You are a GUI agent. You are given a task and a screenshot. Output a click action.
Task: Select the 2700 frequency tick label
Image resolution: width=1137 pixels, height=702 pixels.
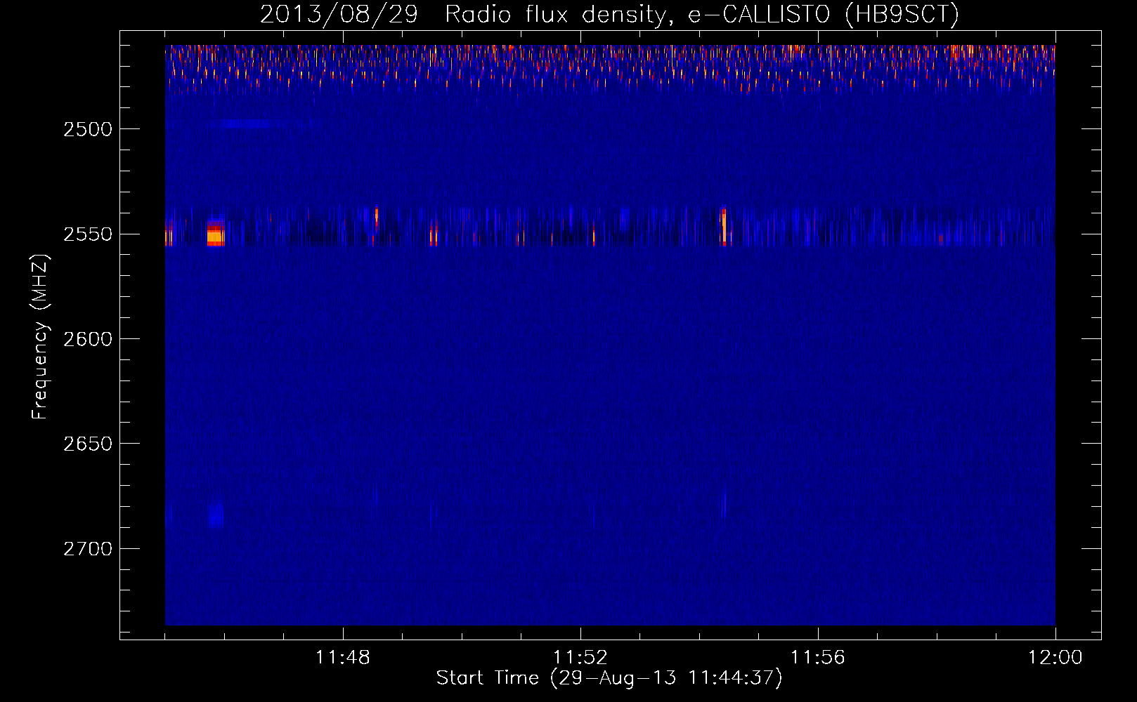click(87, 548)
